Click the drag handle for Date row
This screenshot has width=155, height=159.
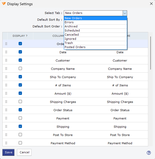click(6, 52)
